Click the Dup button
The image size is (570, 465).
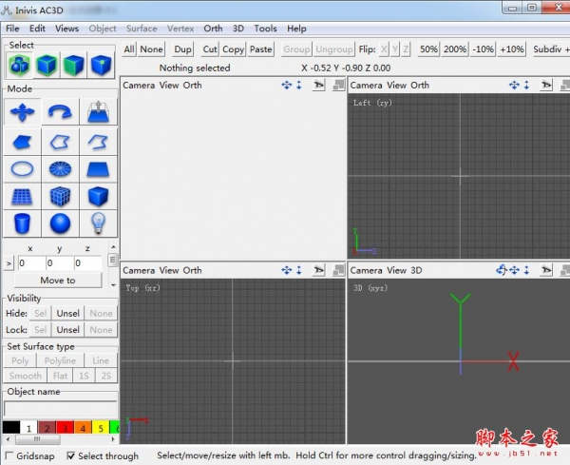tap(182, 49)
